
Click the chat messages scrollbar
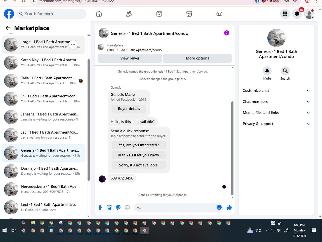click(x=232, y=148)
